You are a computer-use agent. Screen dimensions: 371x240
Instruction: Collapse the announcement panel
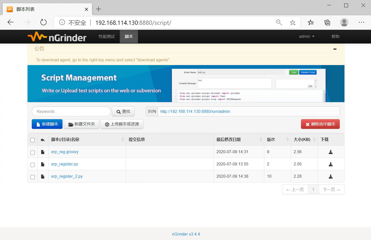pyautogui.click(x=335, y=49)
